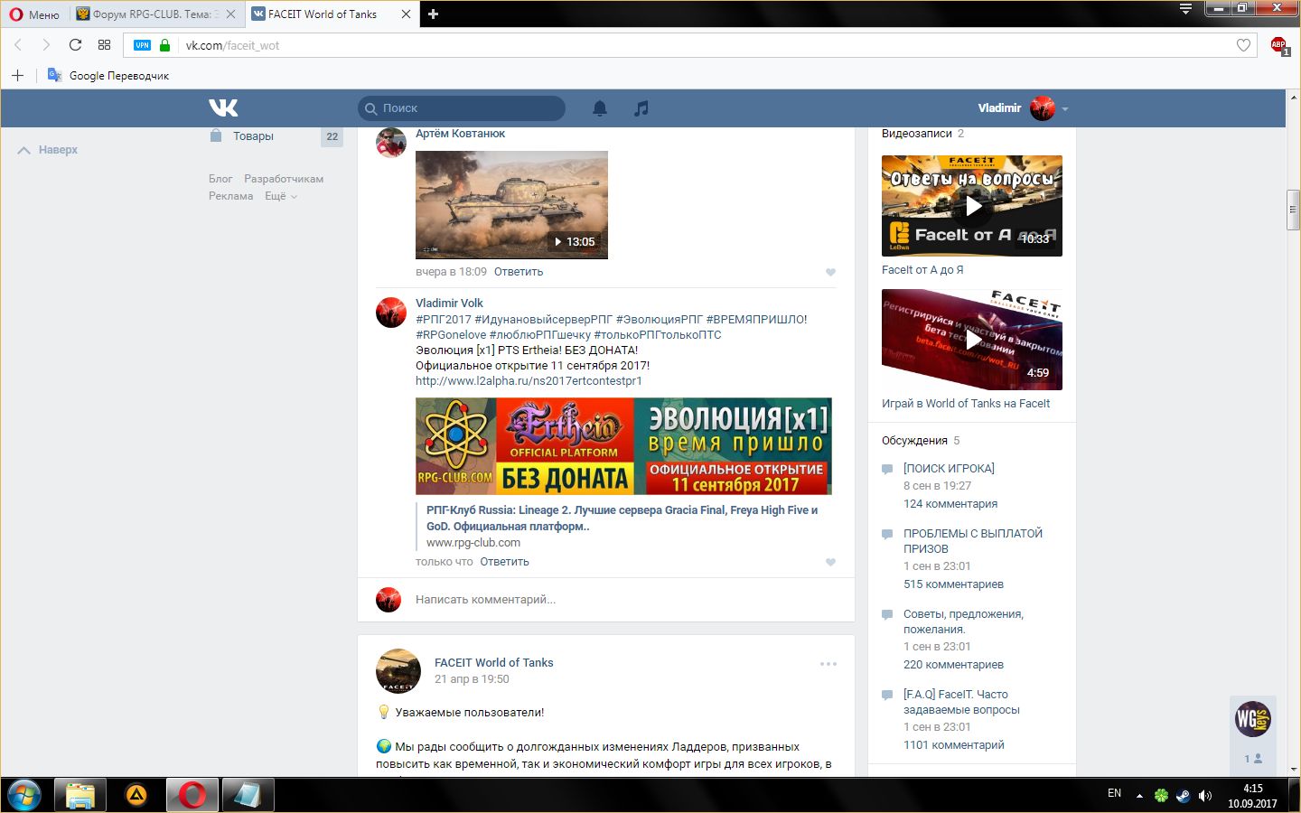Go forward to the next page

pyautogui.click(x=46, y=45)
